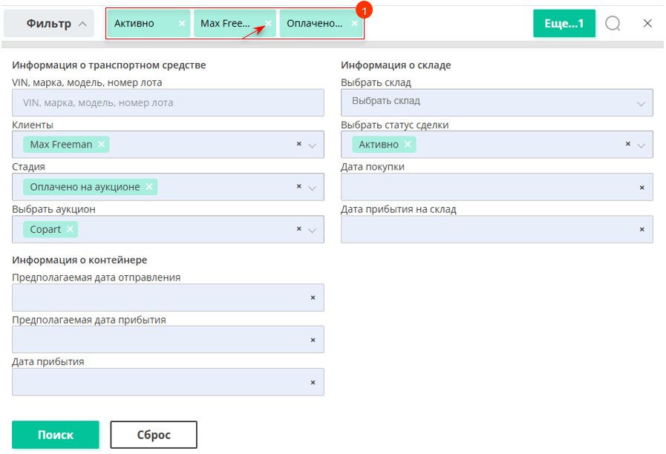The image size is (666, 454).
Task: Remove Активно tag from статус сделки field
Action: [x=408, y=144]
